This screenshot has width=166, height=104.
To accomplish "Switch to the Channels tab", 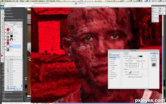I will click(x=12, y=23).
